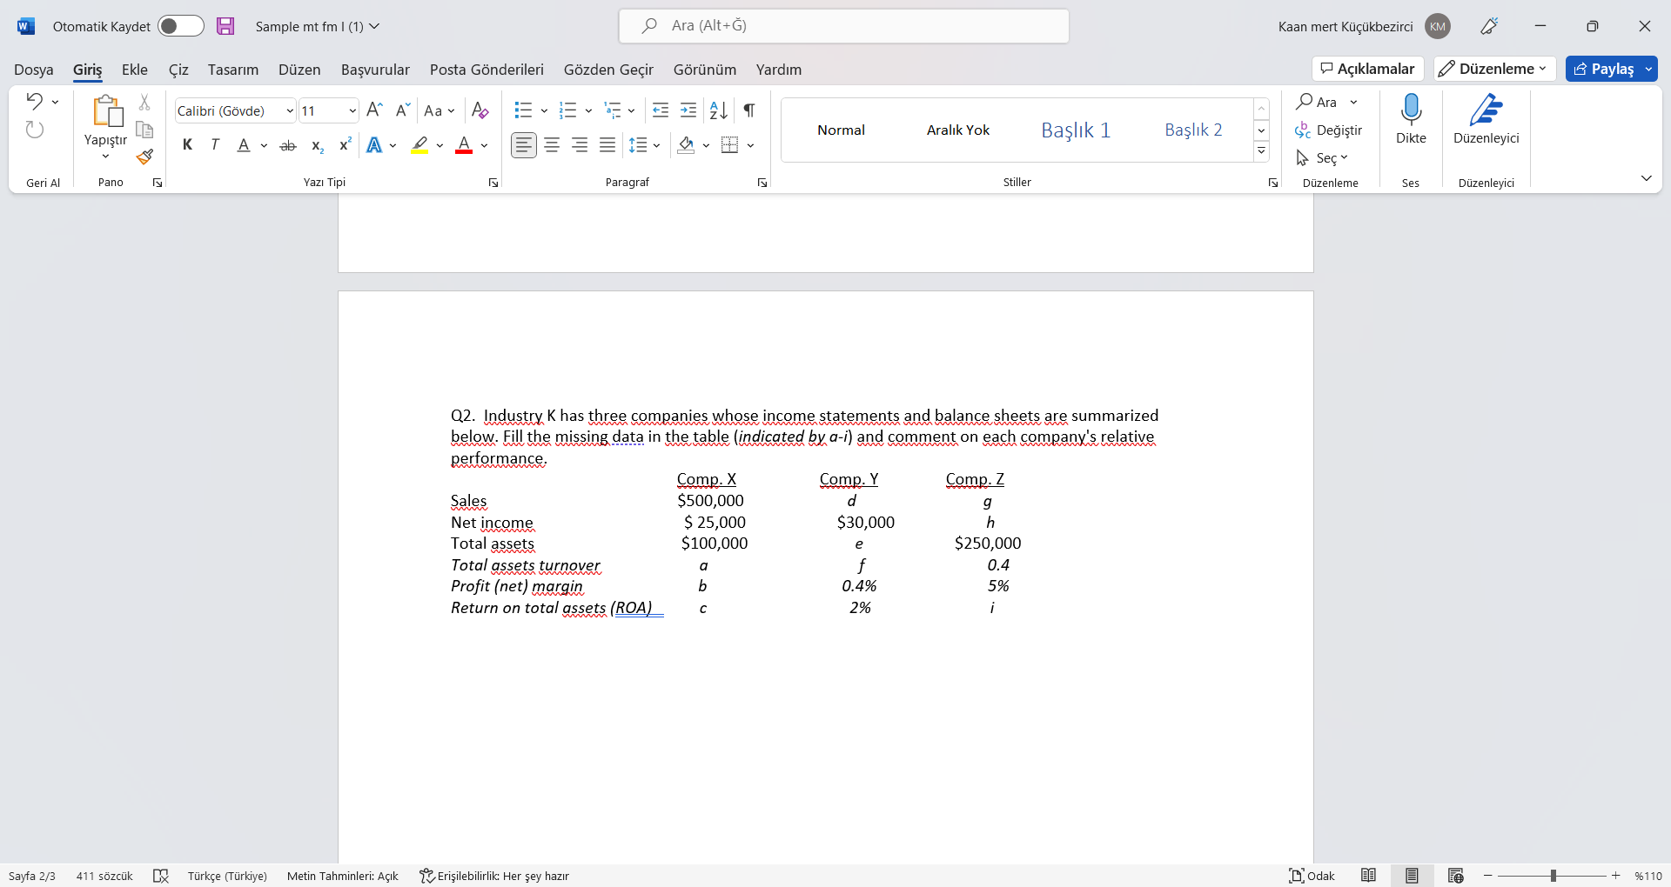The image size is (1671, 887).
Task: Select the Format Painter brush icon
Action: pos(144,157)
